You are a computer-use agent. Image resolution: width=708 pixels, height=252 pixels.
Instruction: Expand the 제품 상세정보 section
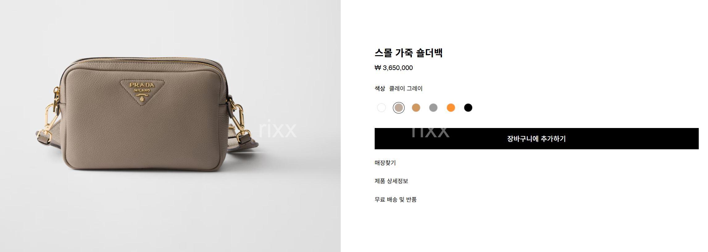[391, 181]
